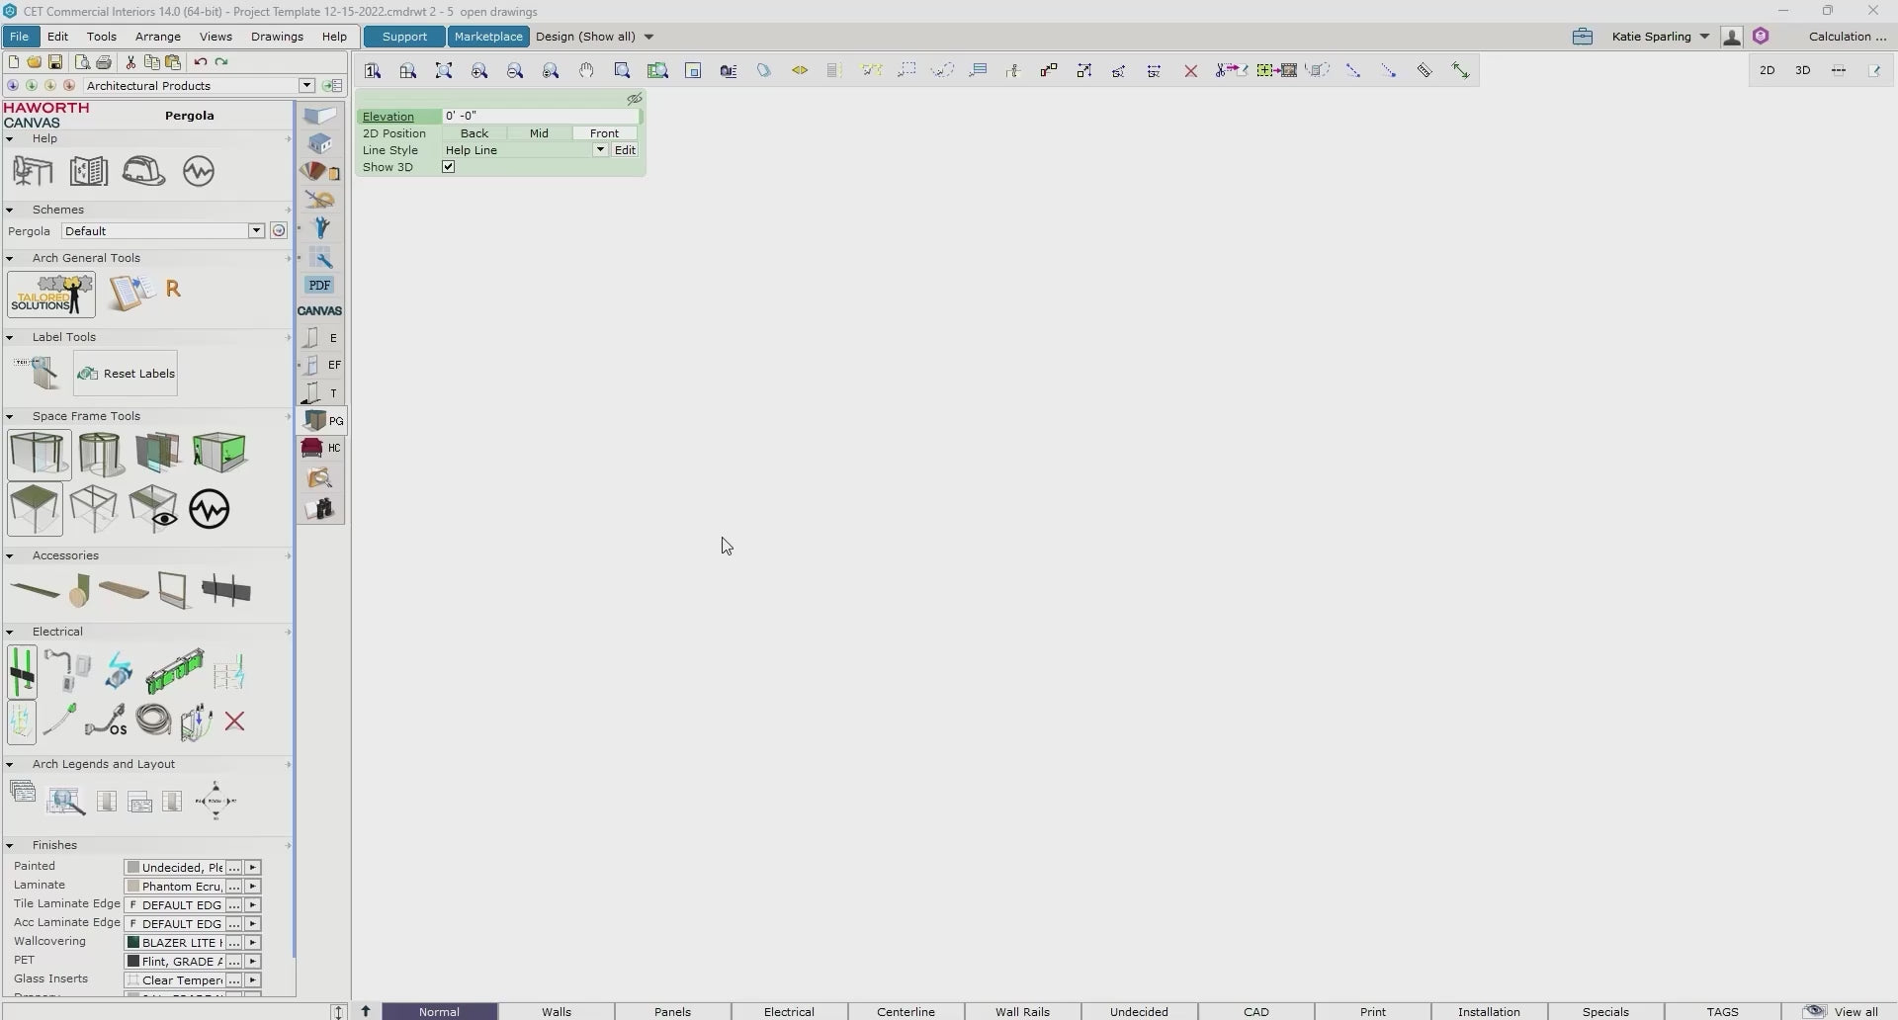Click the PDF sidebar icon
This screenshot has width=1898, height=1020.
pyautogui.click(x=319, y=286)
